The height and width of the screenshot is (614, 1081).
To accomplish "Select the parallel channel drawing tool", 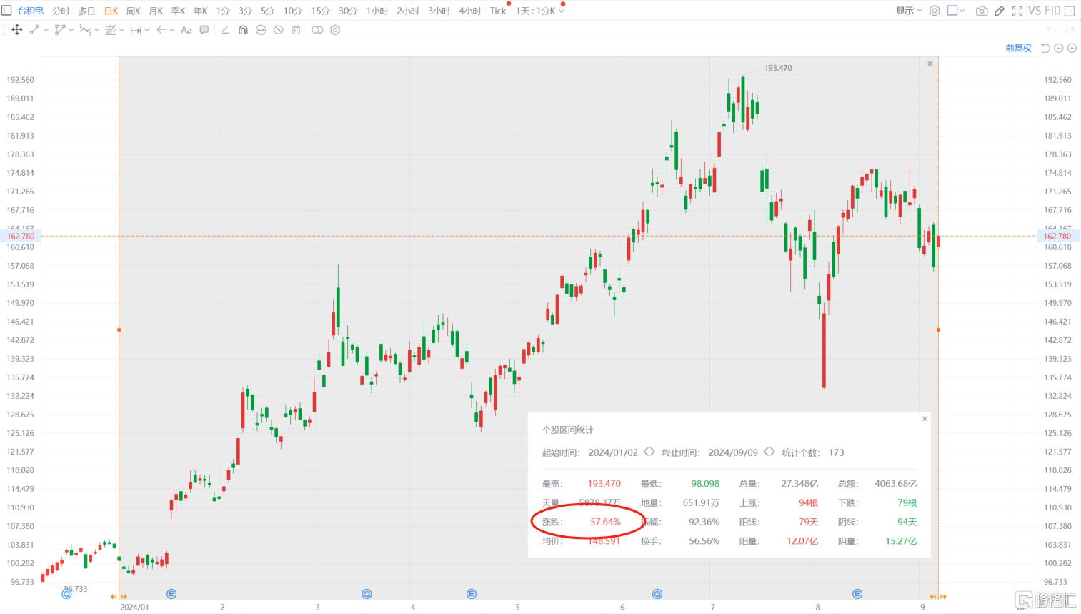I will tap(60, 30).
